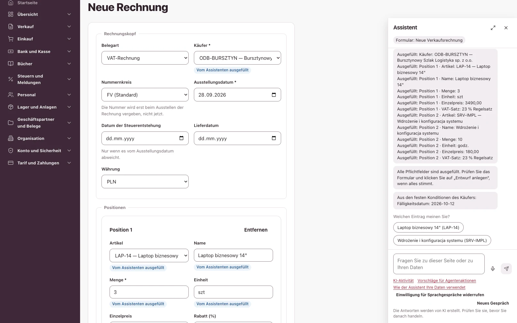
Task: Click the Geschäftspartner und Belege folder icon
Action: tap(11, 123)
